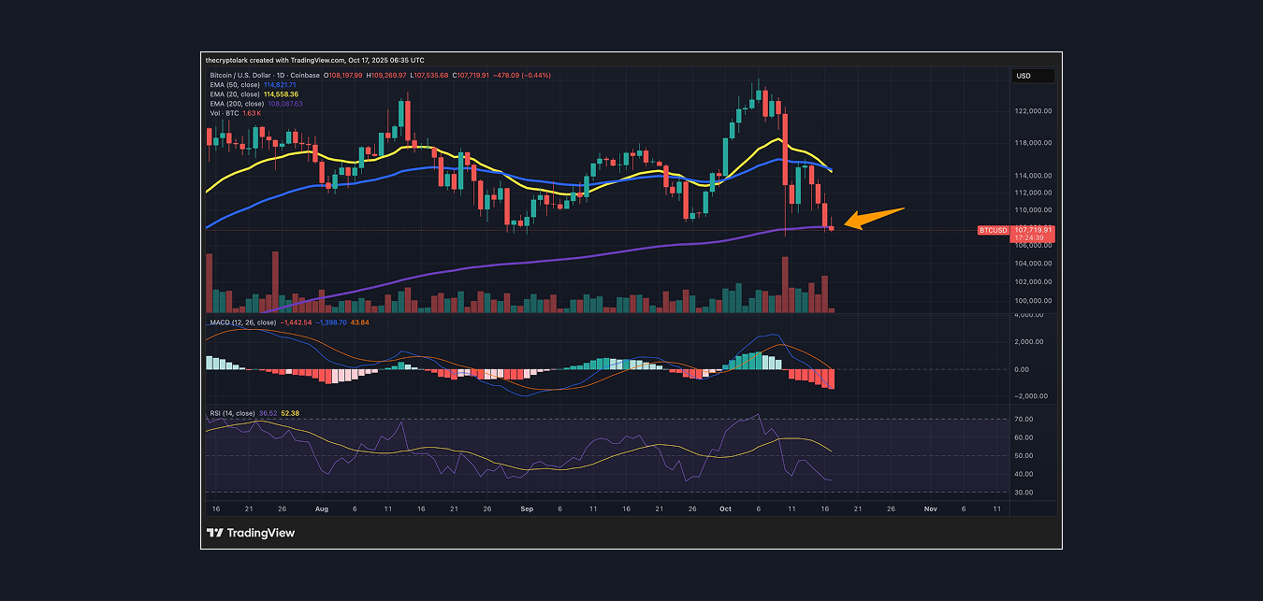Click the high price H109,269.97

(x=386, y=75)
